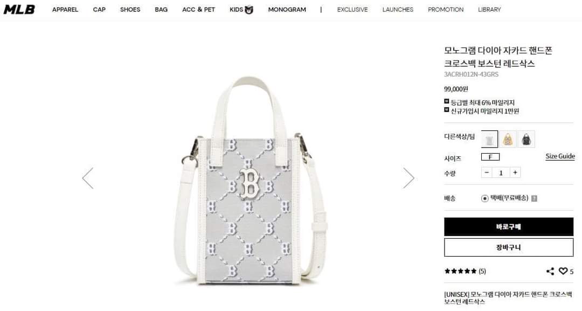Open the SHOES menu
582x311 pixels.
coord(130,10)
